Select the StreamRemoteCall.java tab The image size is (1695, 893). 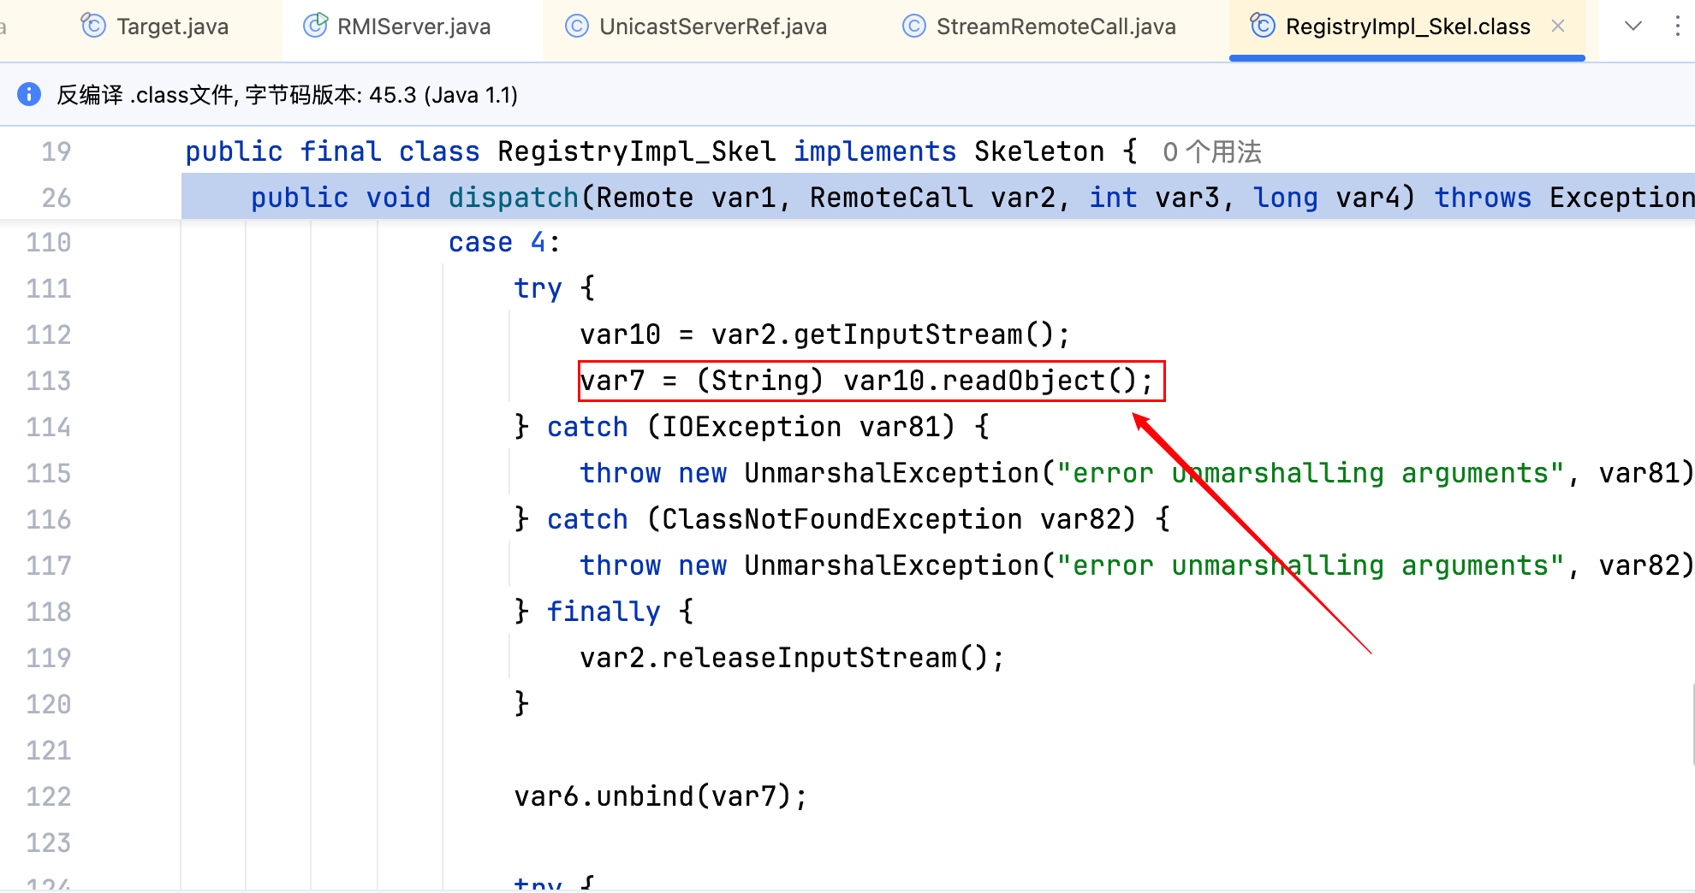(1056, 27)
